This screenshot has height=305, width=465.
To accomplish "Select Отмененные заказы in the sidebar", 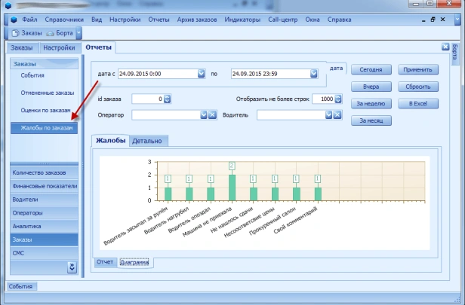I will point(42,93).
